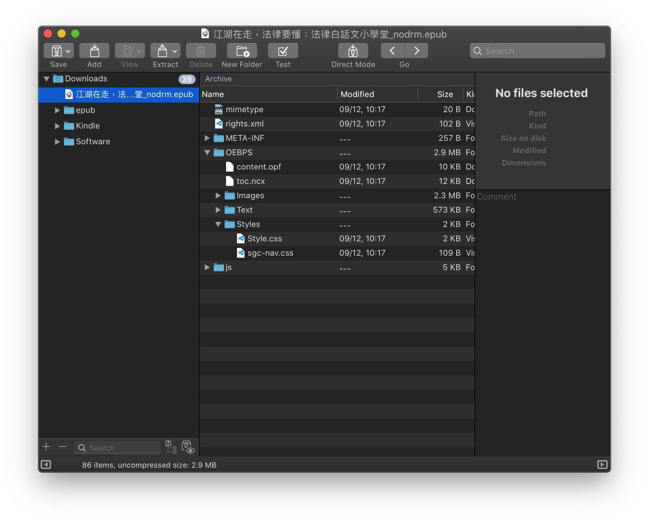
Task: Select the Style.css file
Action: (265, 239)
